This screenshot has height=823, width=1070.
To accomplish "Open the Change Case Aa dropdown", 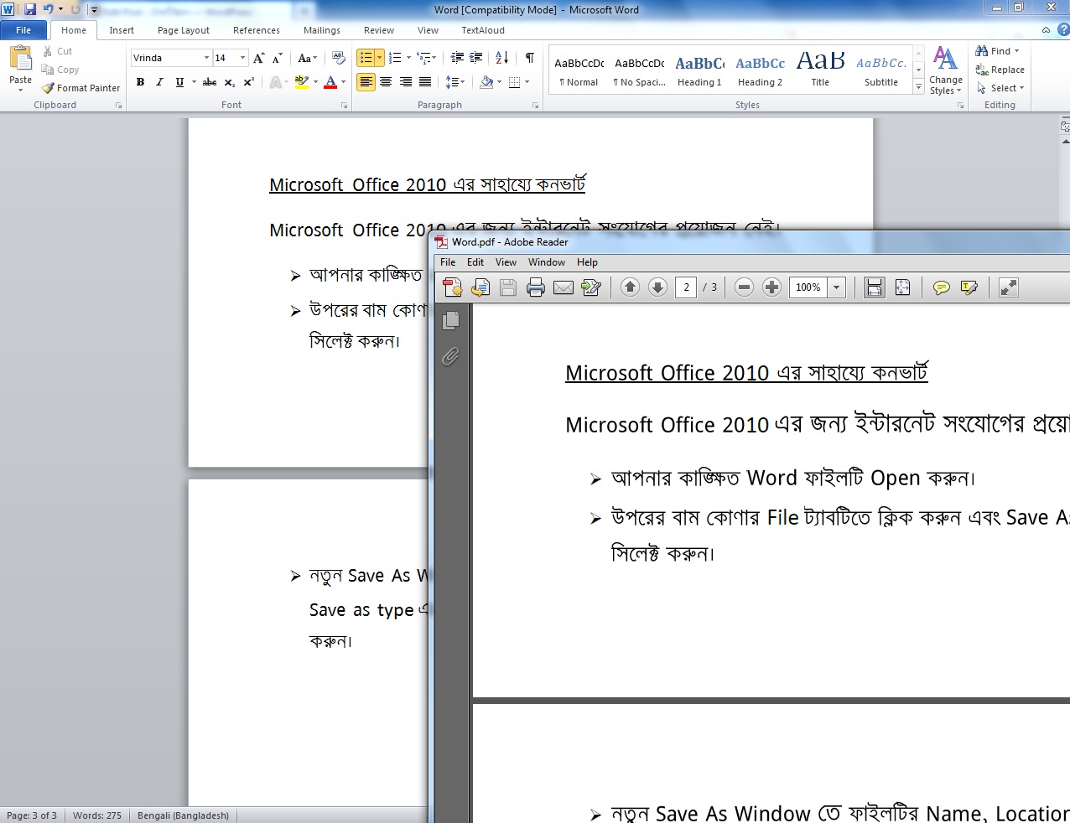I will coord(308,58).
